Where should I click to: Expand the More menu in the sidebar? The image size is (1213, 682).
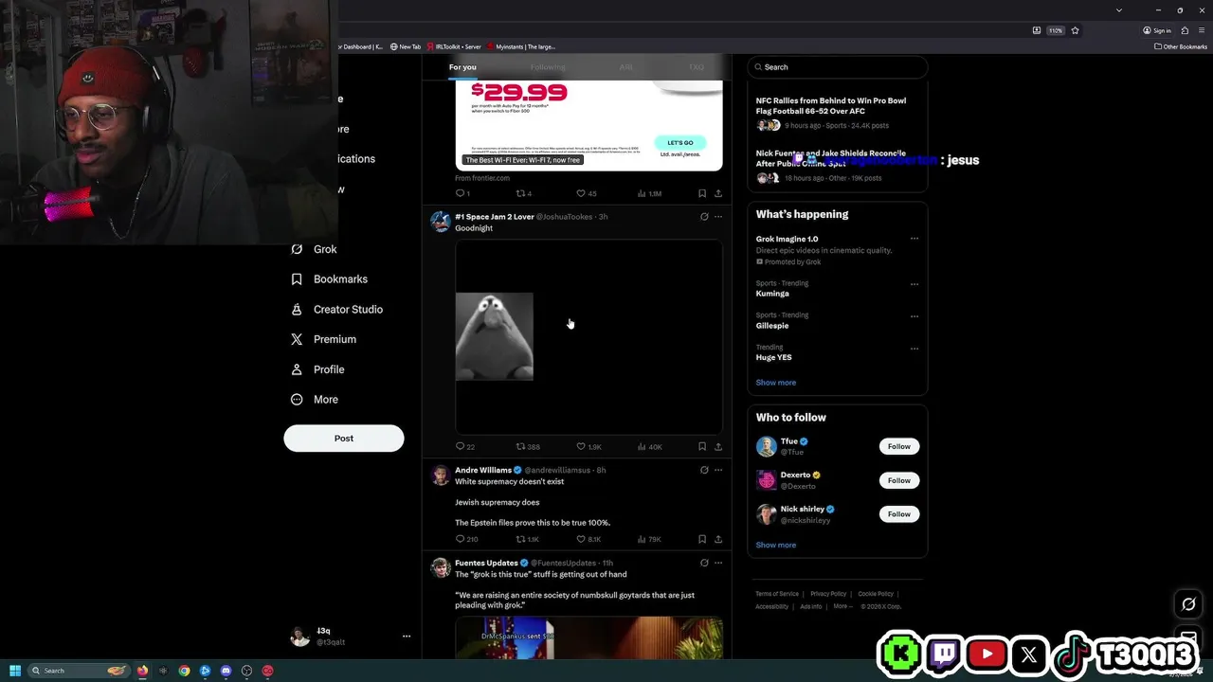tap(314, 400)
